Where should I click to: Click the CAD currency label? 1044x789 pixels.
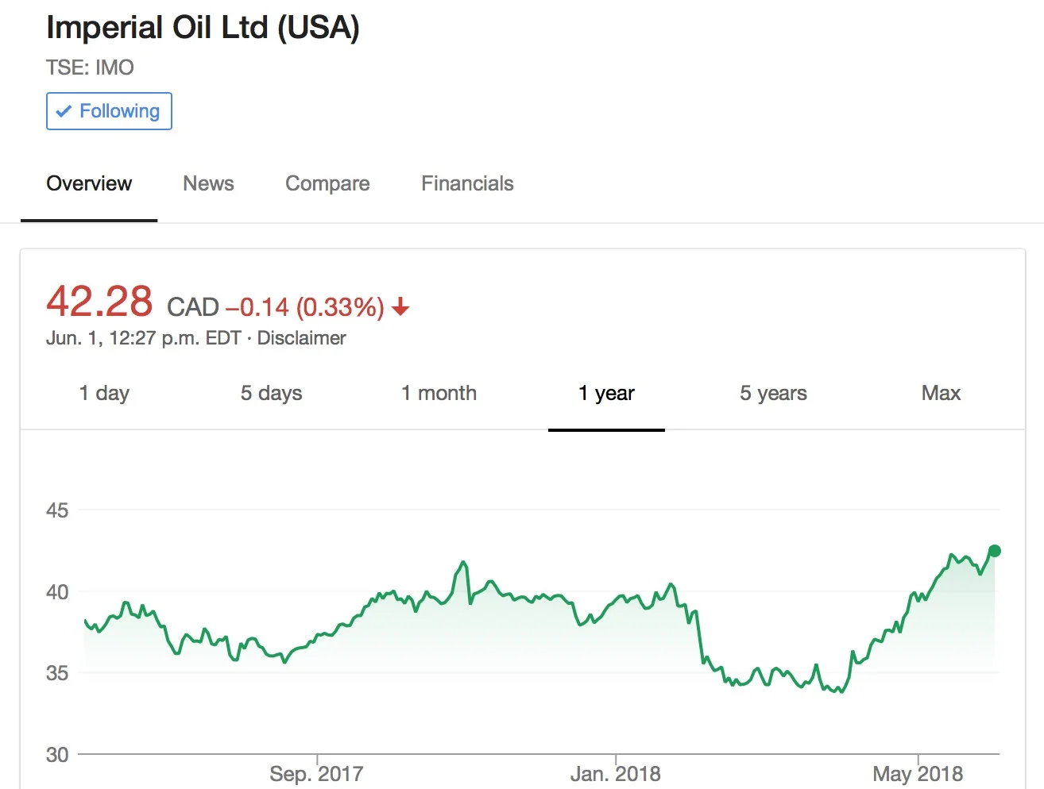click(193, 307)
